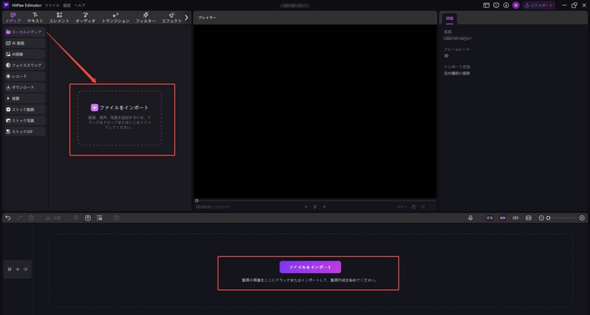Open the ファイル menu
590x315 pixels.
click(52, 5)
